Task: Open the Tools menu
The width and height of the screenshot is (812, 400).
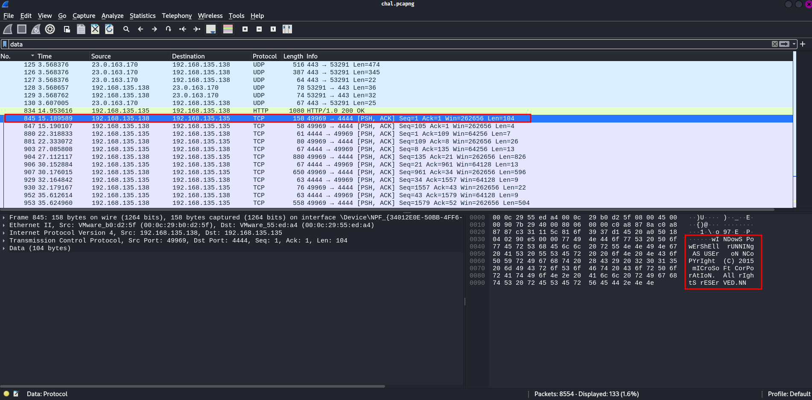Action: click(x=237, y=16)
